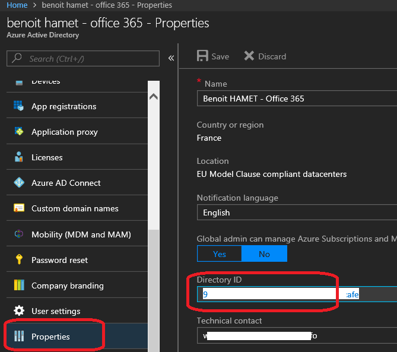
Task: Select the Mobility (MDM and MAM) icon
Action: [x=19, y=234]
